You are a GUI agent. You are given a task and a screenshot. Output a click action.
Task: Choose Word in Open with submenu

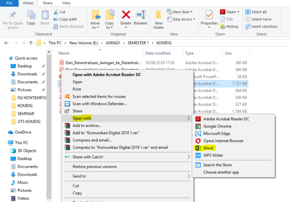click(x=233, y=148)
